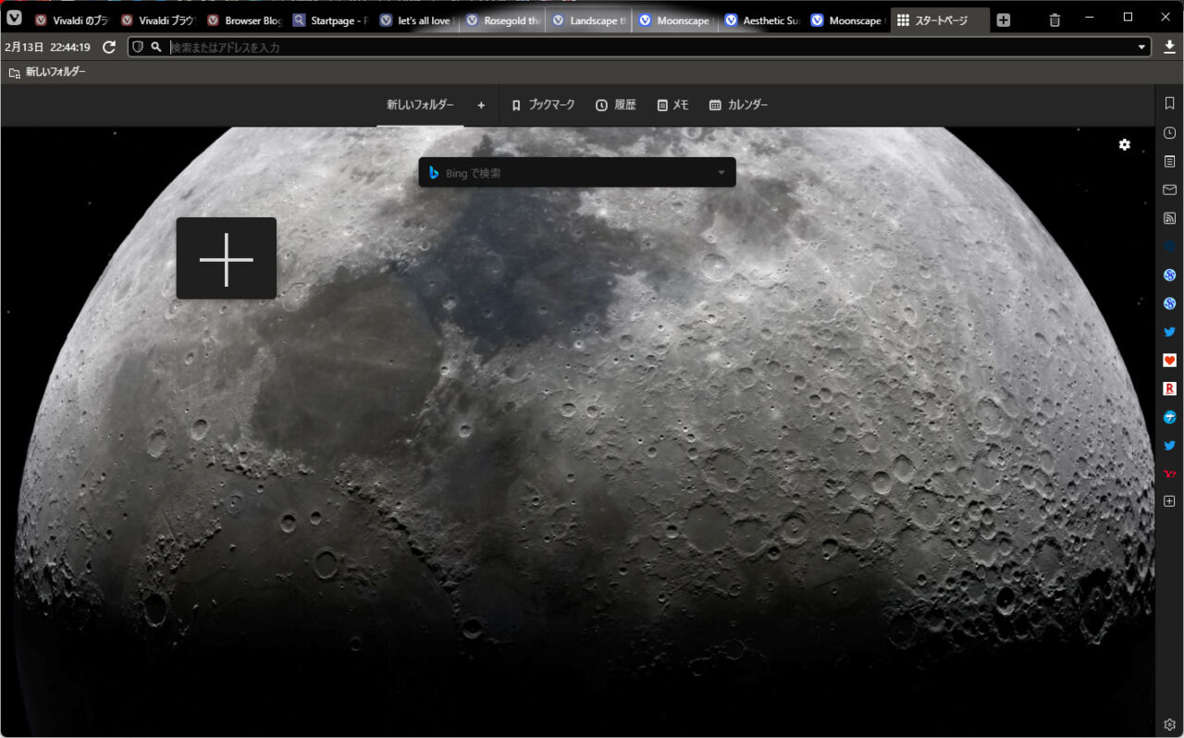Viewport: 1184px width, 738px height.
Task: Switch to Landscape theme tab
Action: (588, 20)
